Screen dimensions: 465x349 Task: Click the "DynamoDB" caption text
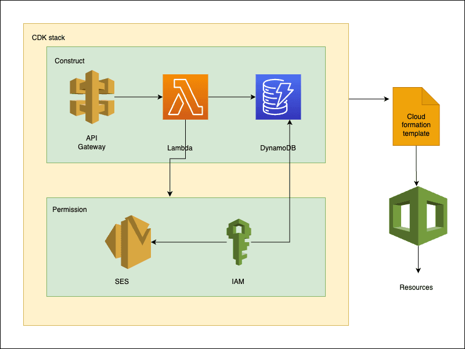[x=278, y=148]
